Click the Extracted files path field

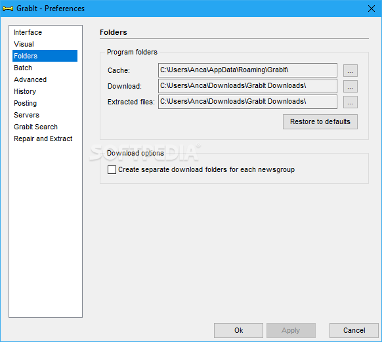click(x=247, y=102)
